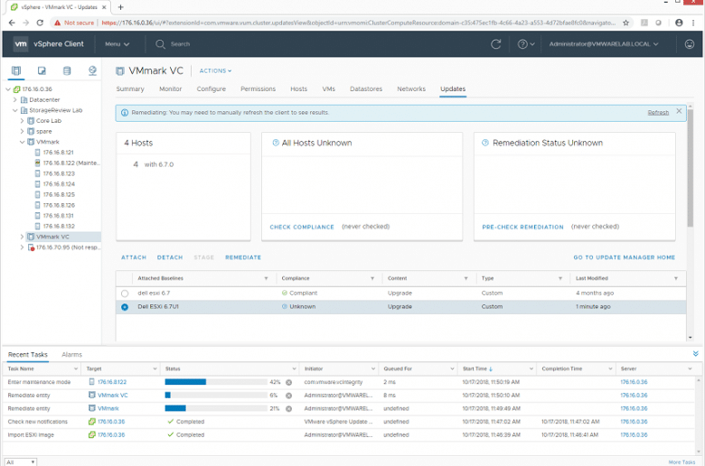Collapse the StorageReview Lab node

(14, 110)
